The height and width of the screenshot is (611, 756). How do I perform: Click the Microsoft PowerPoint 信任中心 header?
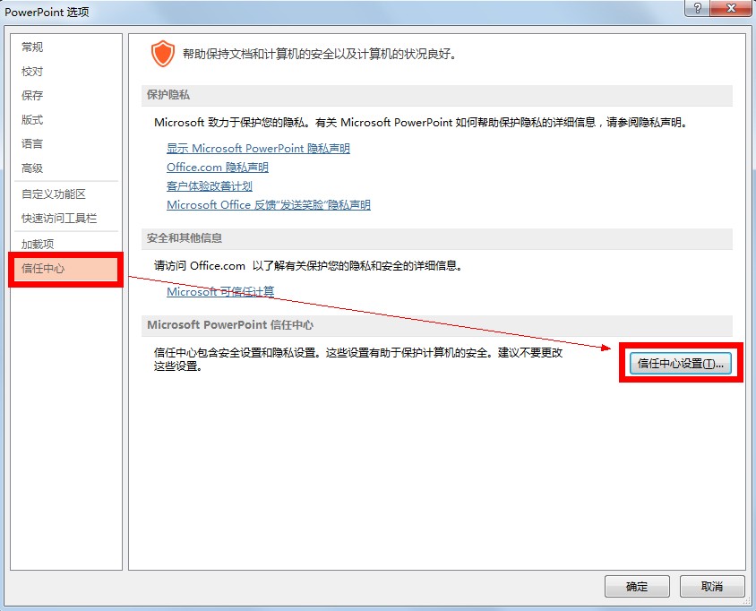437,325
